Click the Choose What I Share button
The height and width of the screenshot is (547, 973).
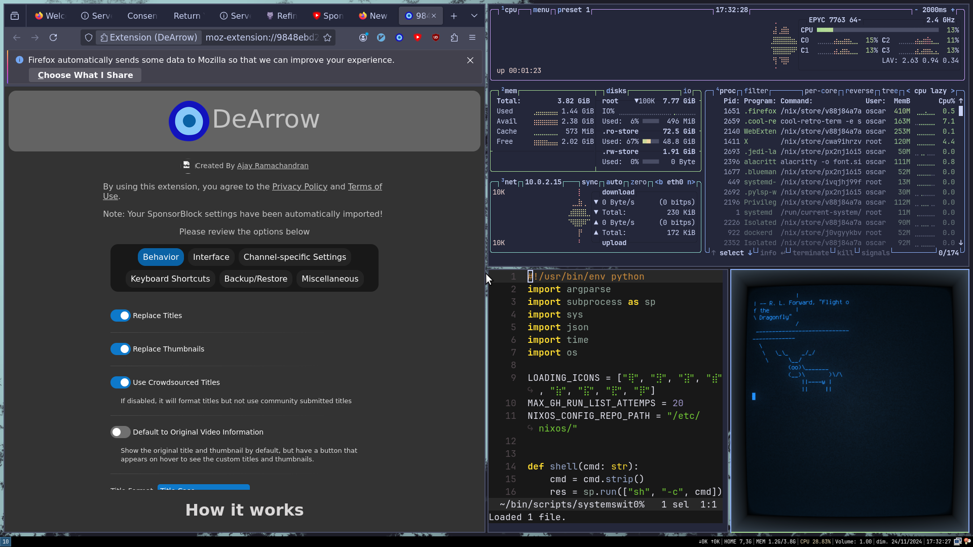85,75
